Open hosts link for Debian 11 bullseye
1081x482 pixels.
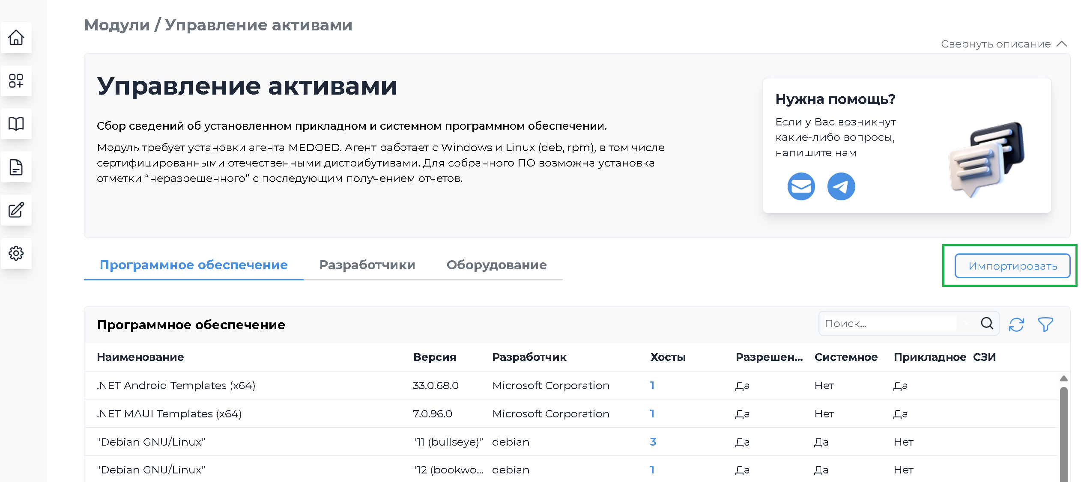[x=653, y=442]
